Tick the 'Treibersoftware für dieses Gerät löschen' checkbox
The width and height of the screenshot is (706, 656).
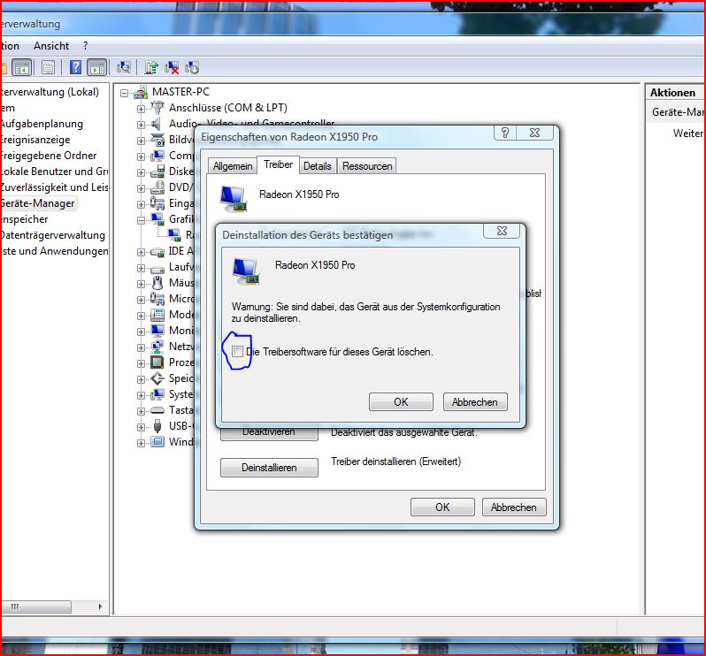[x=237, y=352]
